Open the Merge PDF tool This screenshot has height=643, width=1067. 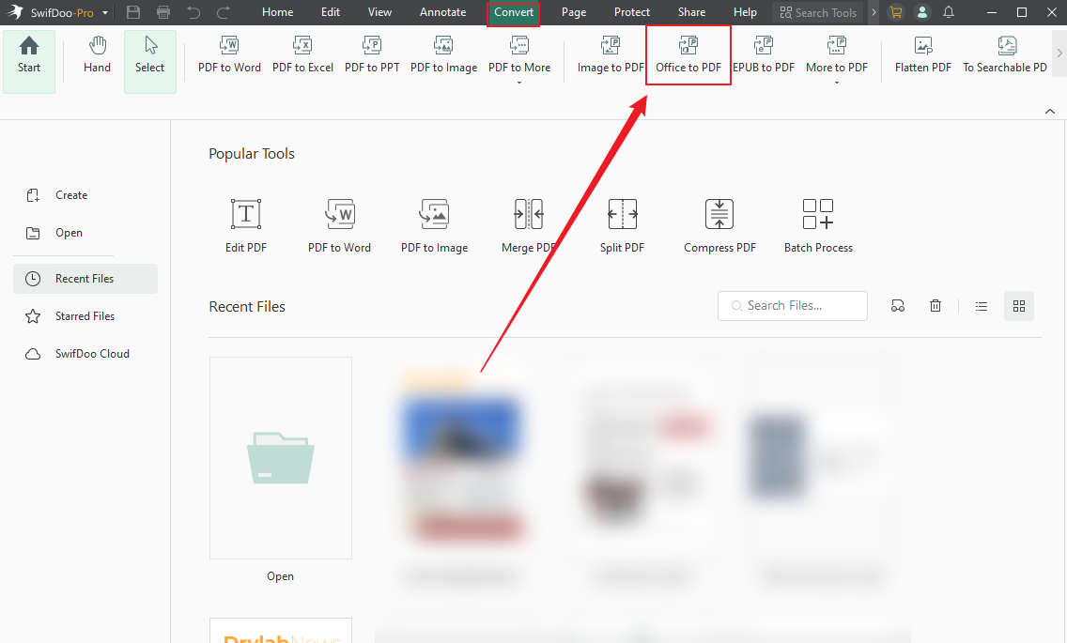click(529, 223)
